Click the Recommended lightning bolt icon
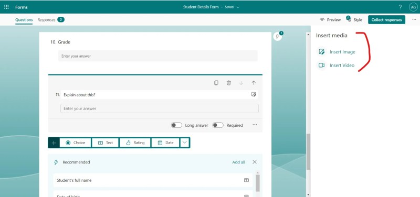Image resolution: width=420 pixels, height=197 pixels. (x=56, y=162)
